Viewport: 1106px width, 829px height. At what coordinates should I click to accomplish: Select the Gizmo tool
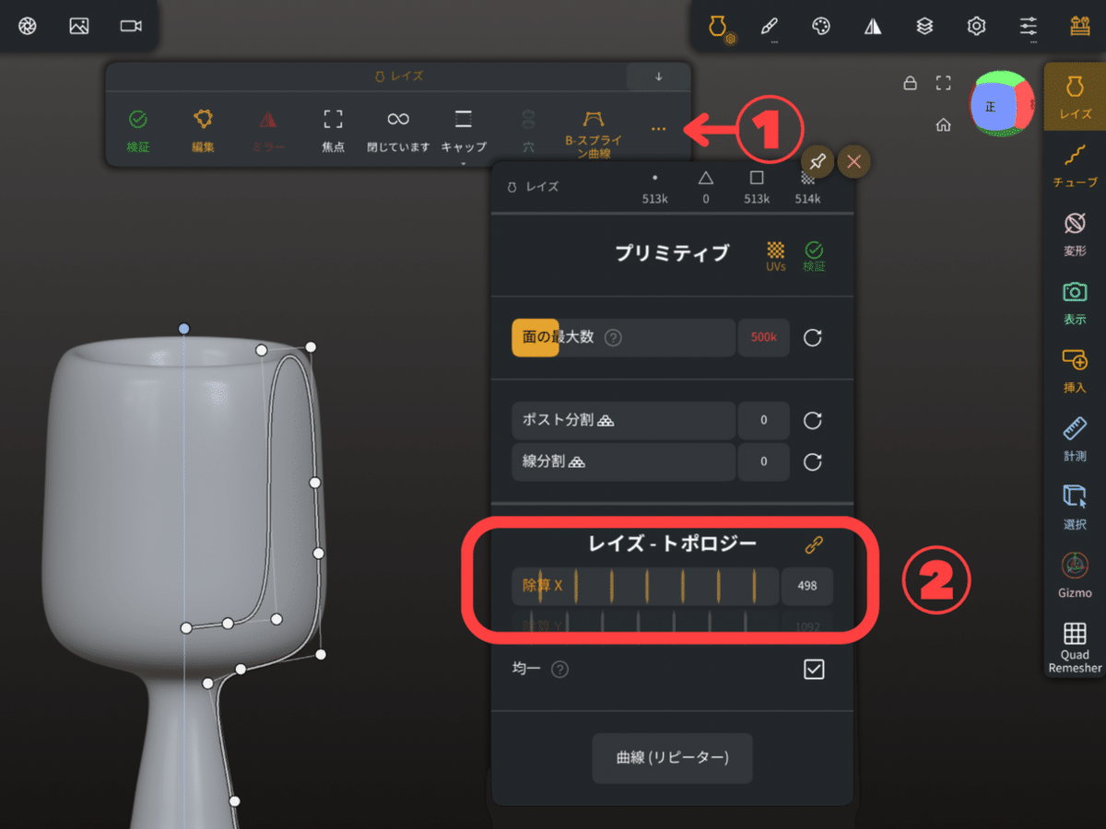(x=1075, y=576)
